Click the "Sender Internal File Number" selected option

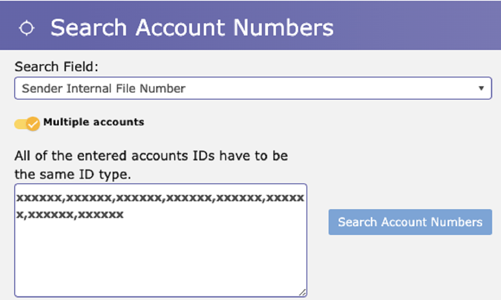pos(104,88)
